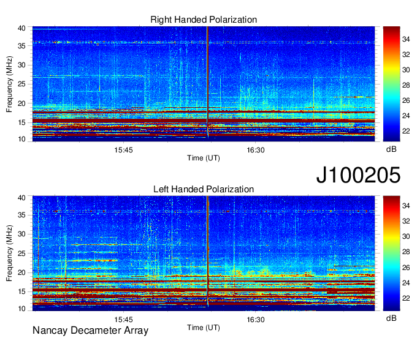
Task: Click the 30 dB label on top colorbar
Action: (406, 70)
